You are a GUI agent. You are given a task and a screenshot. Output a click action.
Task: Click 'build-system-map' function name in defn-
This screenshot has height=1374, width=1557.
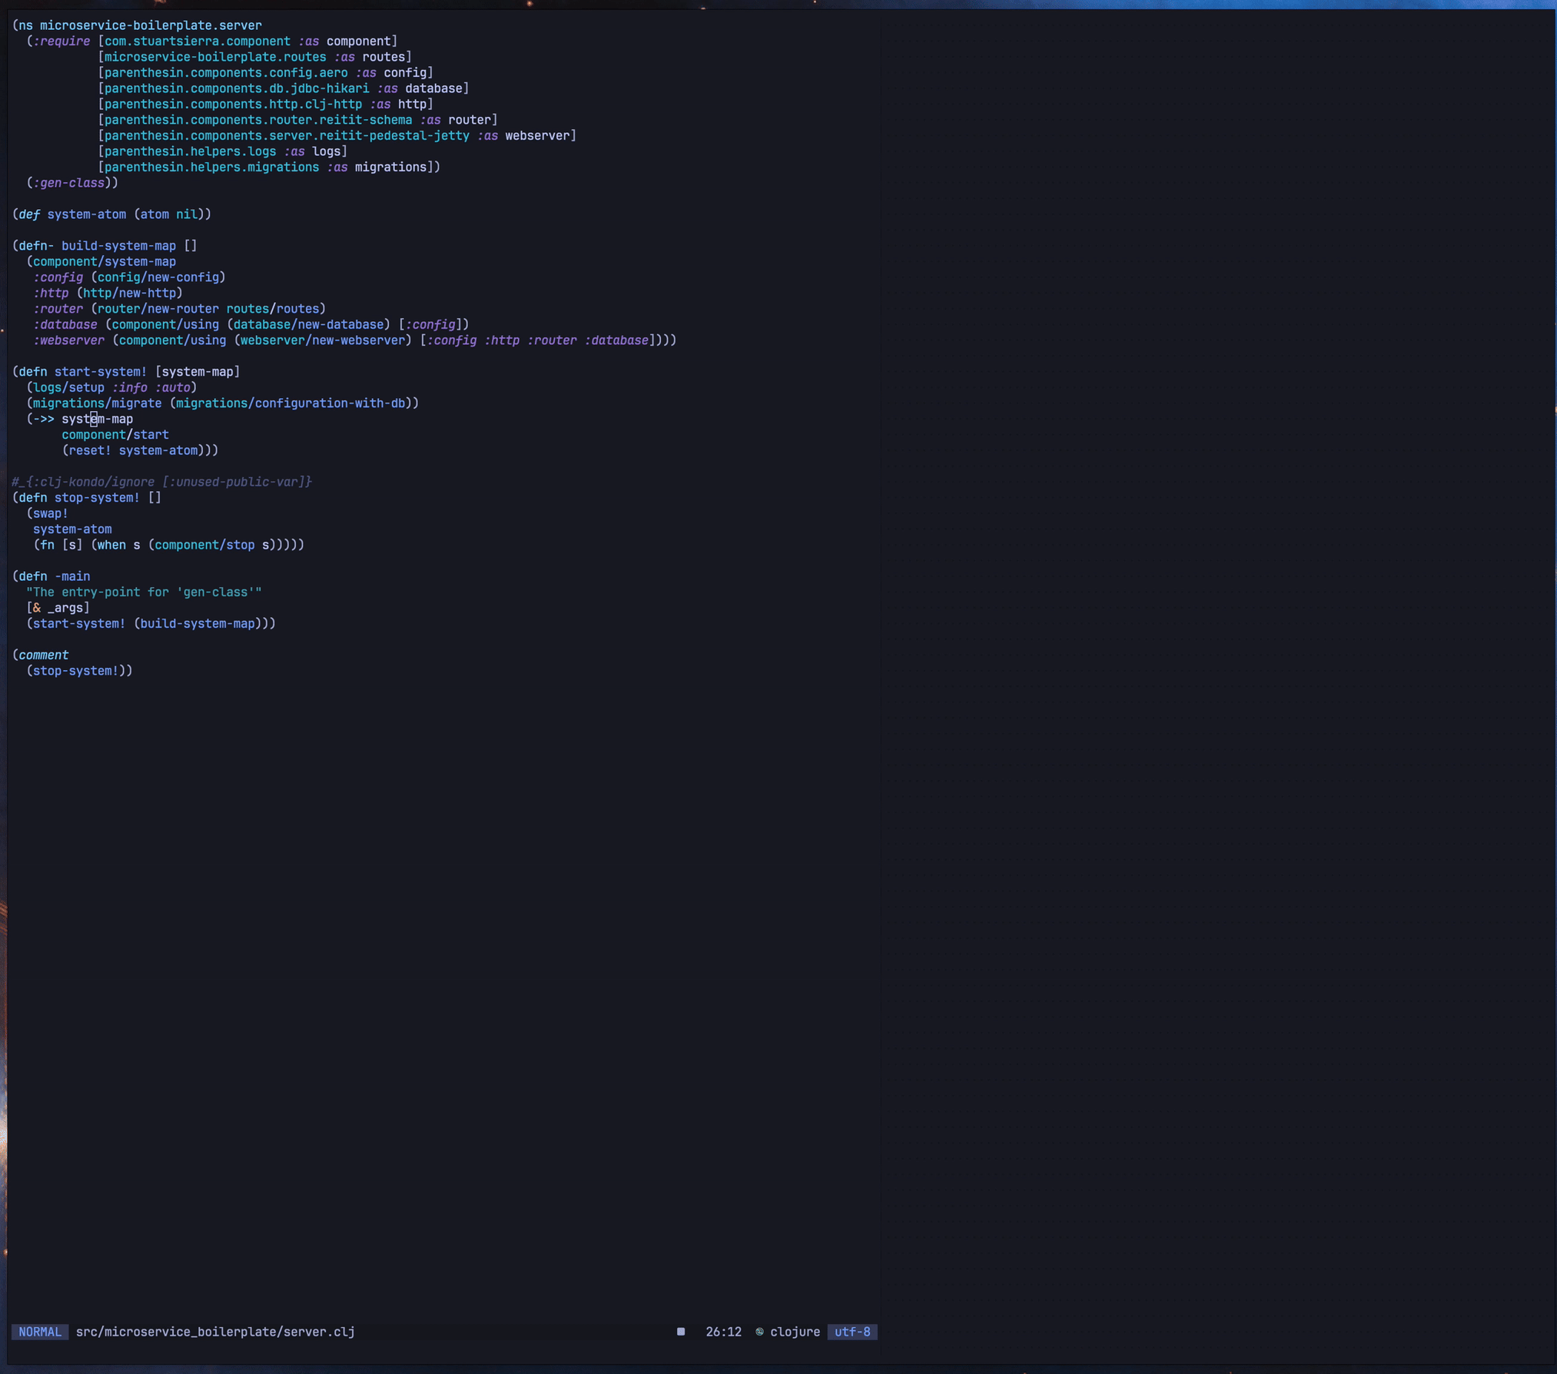click(x=118, y=246)
